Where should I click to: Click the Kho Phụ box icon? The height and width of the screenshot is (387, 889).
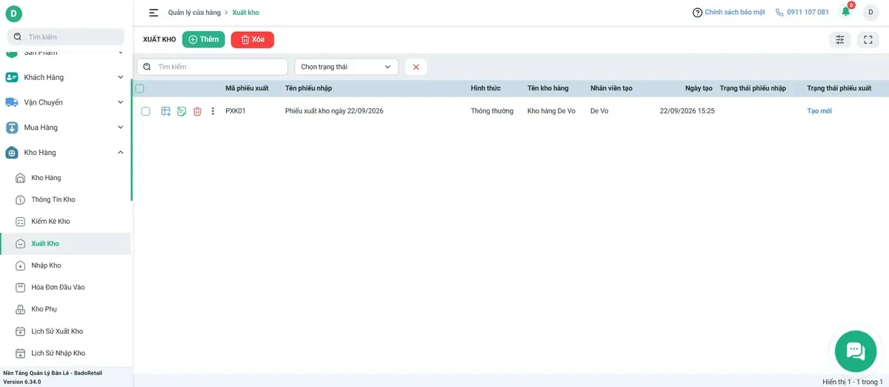tap(21, 309)
